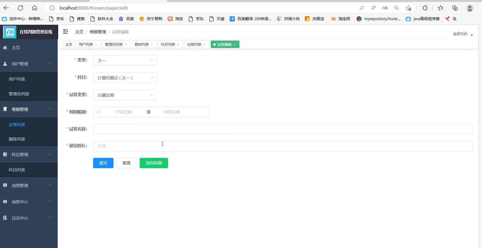Reload the page with the refresh icon

[x=20, y=8]
